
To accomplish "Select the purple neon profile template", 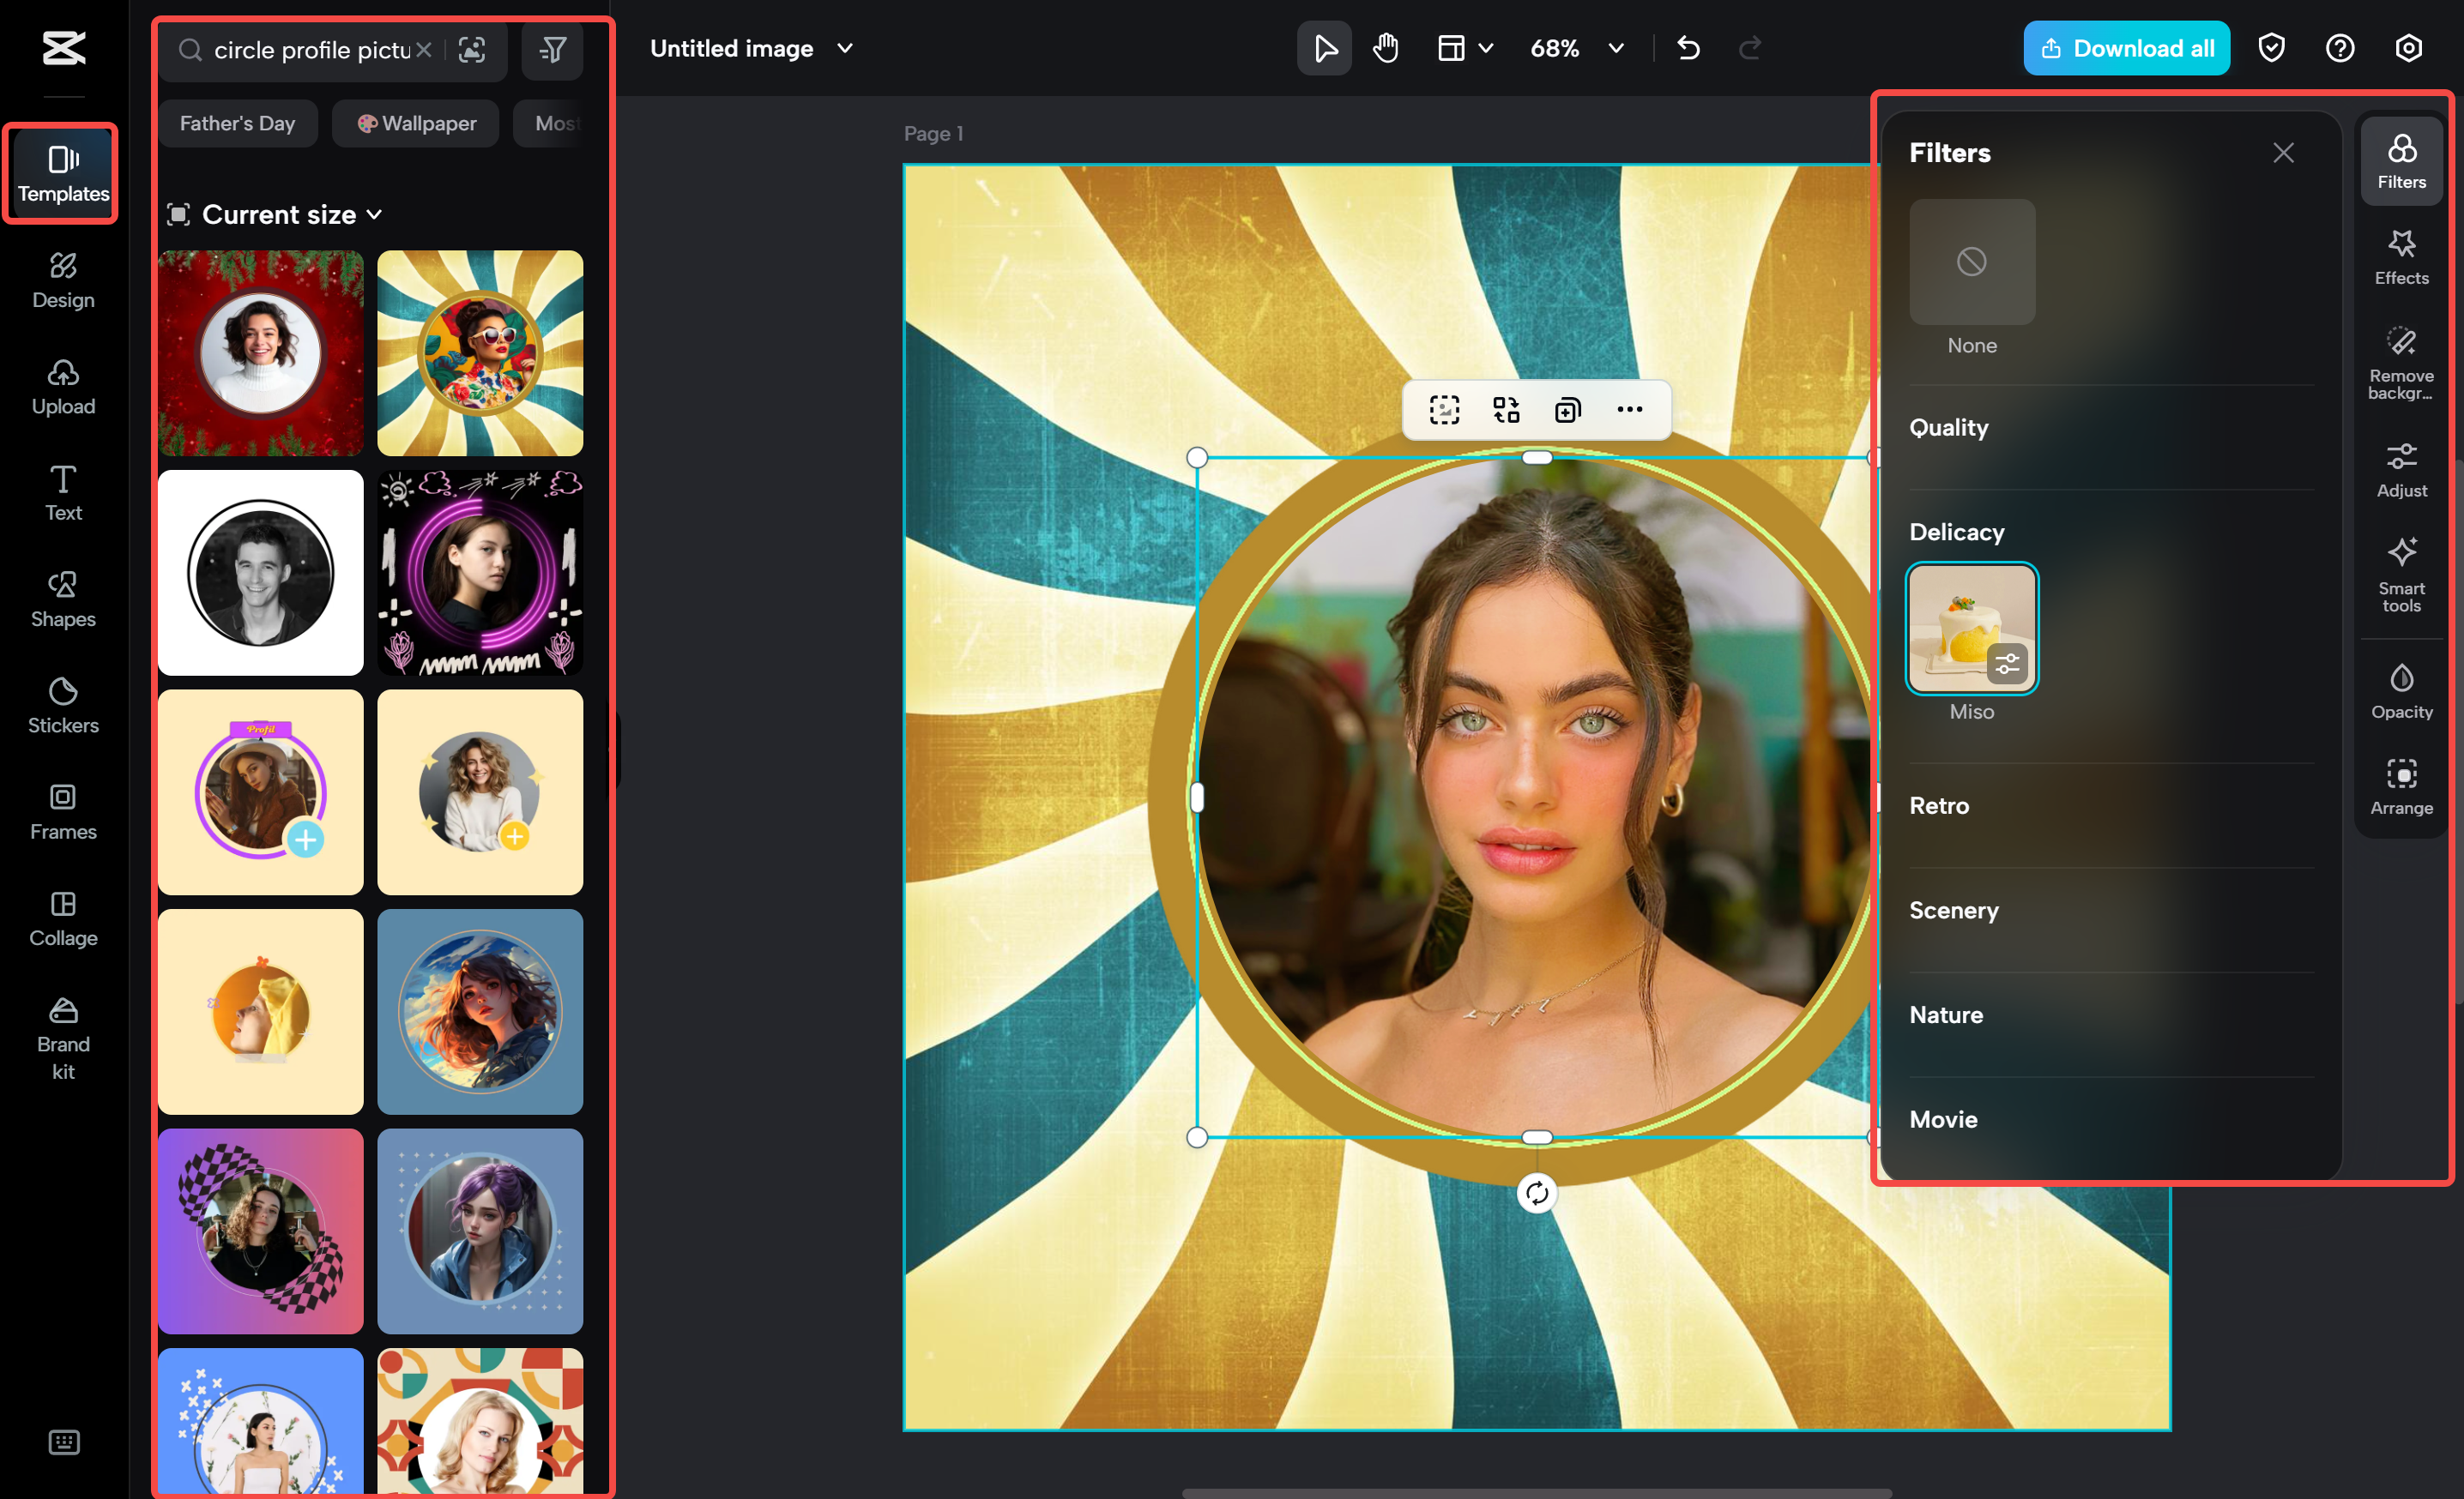I will pos(480,572).
